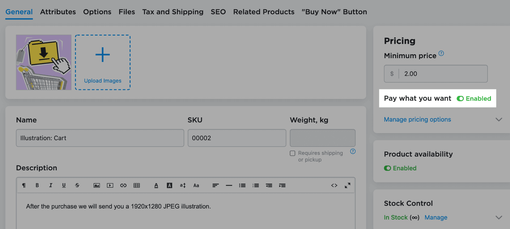Open the paragraph format dropdown in editor
Screen dimensions: 510x229
(24, 185)
